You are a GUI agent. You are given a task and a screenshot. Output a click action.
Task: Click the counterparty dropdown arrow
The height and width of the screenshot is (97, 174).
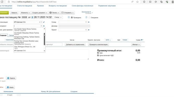tap(41, 26)
